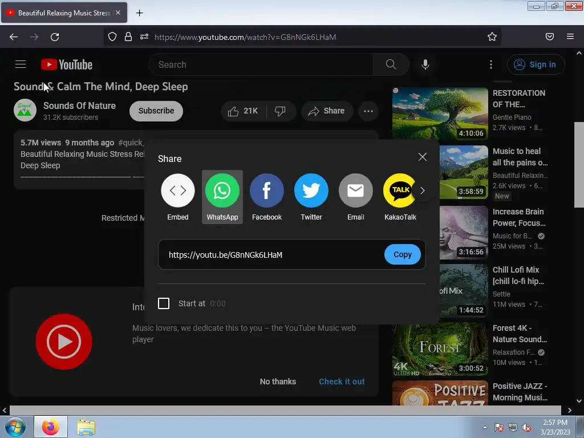This screenshot has height=438, width=584.
Task: Reload the page with refresh icon
Action: click(55, 37)
